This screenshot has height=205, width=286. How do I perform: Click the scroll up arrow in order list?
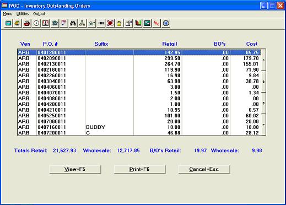coord(263,60)
